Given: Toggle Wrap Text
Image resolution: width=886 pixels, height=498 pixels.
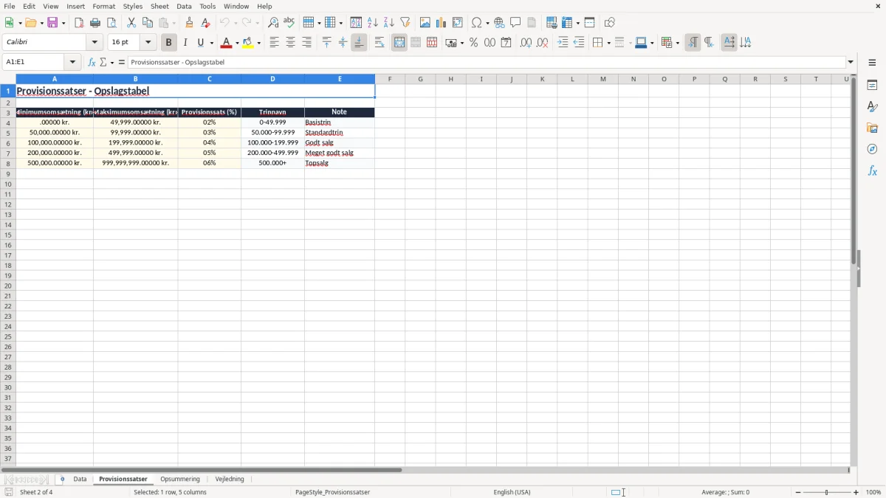Looking at the screenshot, I should tap(380, 43).
